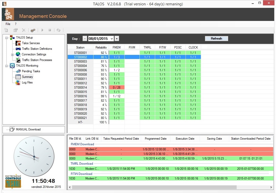Image resolution: width=276 pixels, height=193 pixels.
Task: Click the Play toolbar icon
Action: click(x=42, y=30)
